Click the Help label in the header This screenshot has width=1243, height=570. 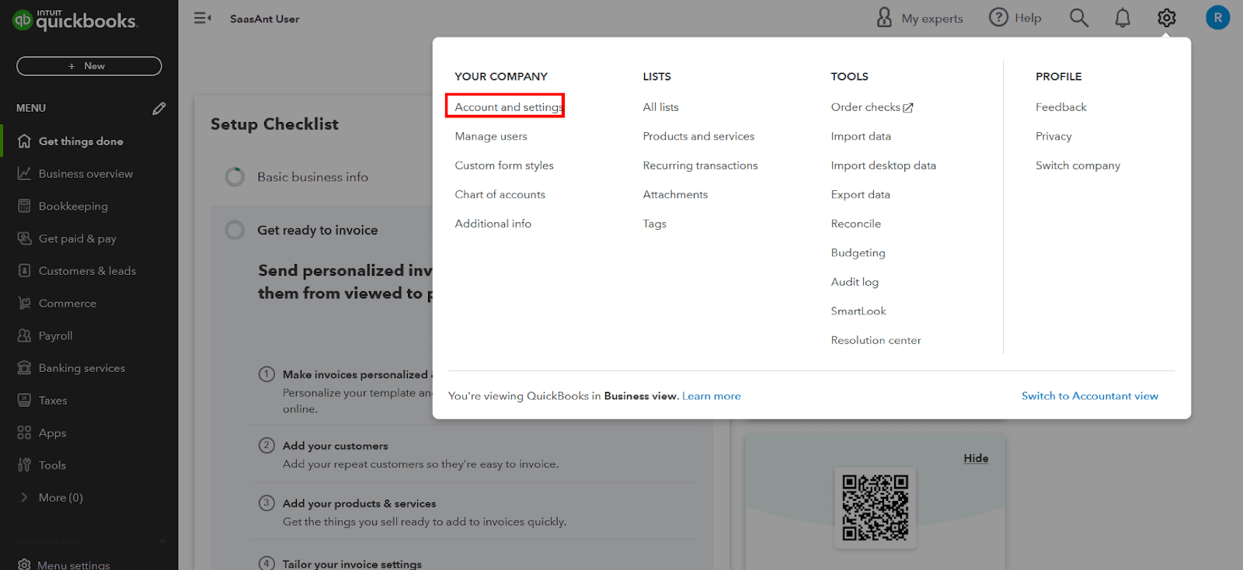[x=1028, y=18]
